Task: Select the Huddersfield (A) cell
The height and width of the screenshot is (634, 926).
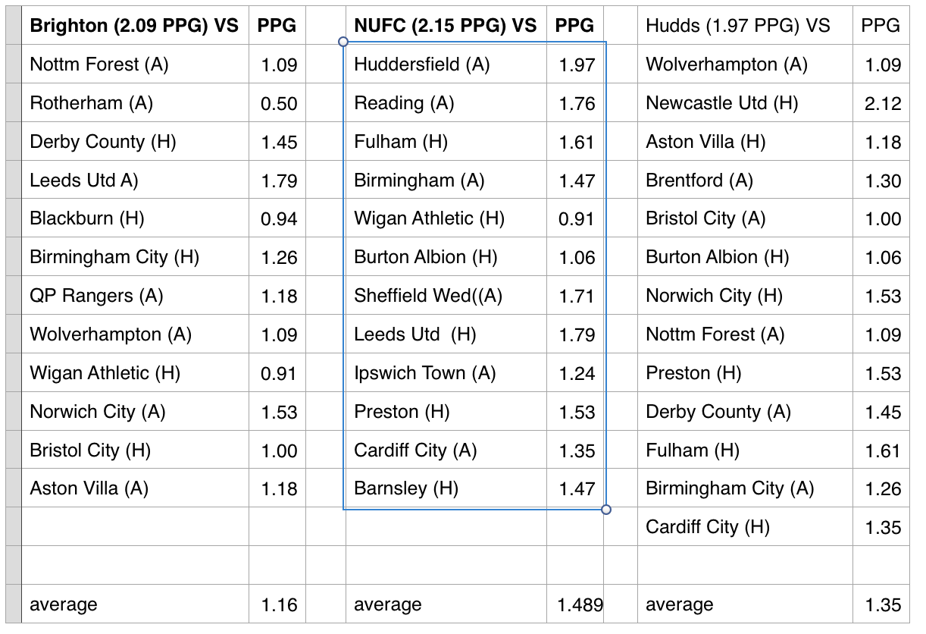Action: tap(446, 64)
